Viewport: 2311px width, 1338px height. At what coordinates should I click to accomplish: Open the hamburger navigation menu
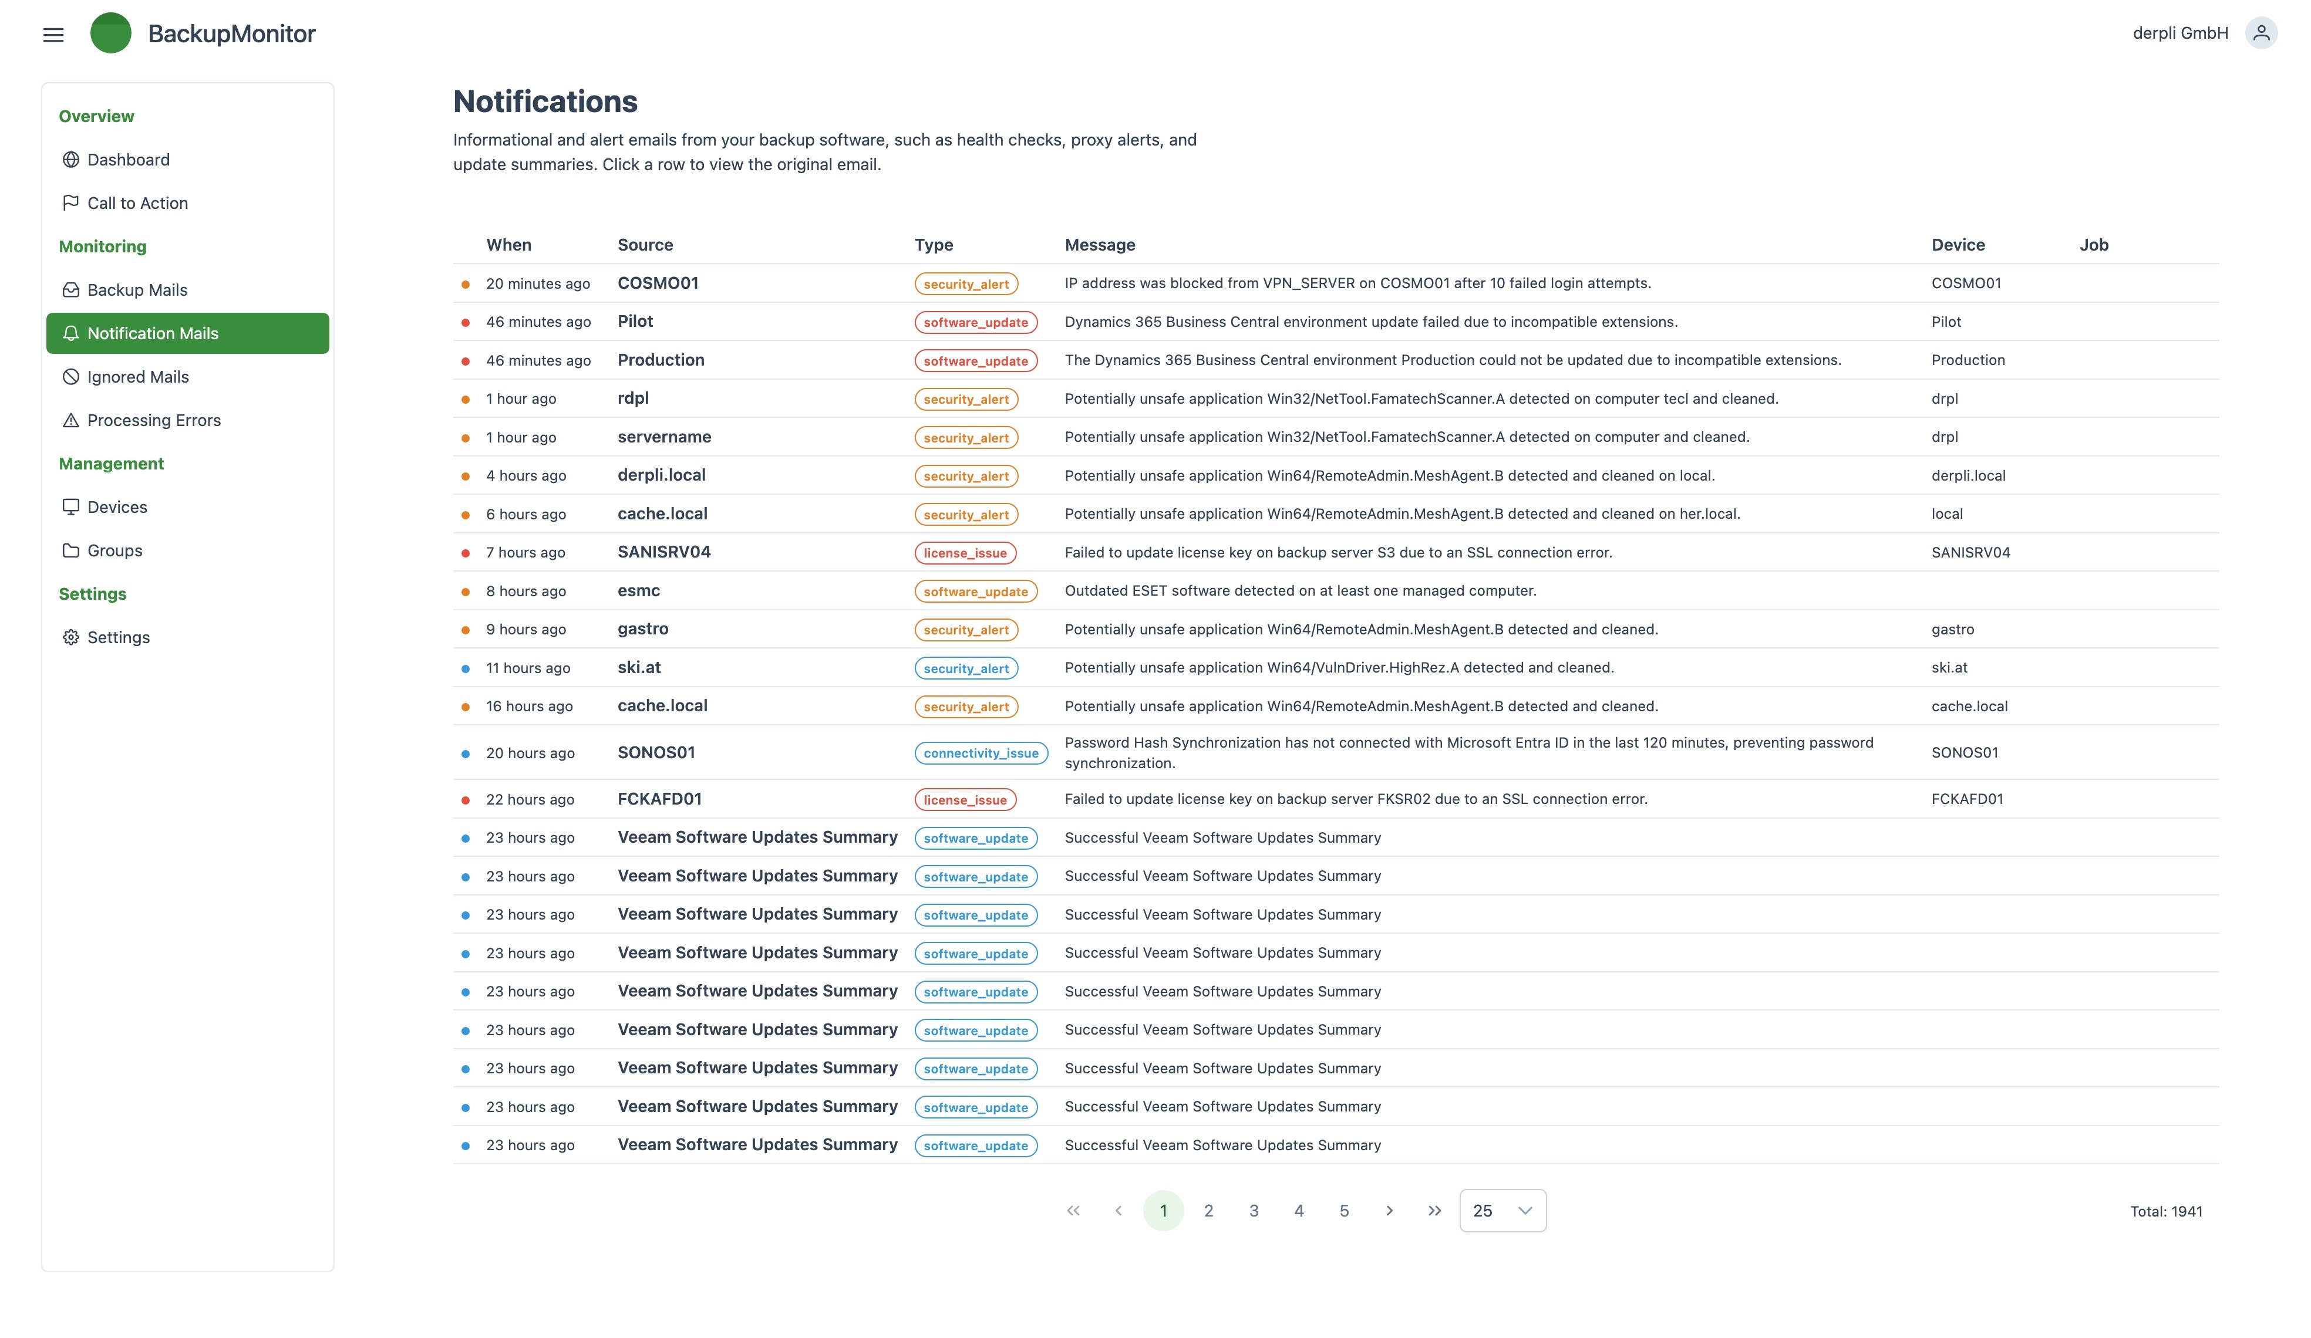53,34
